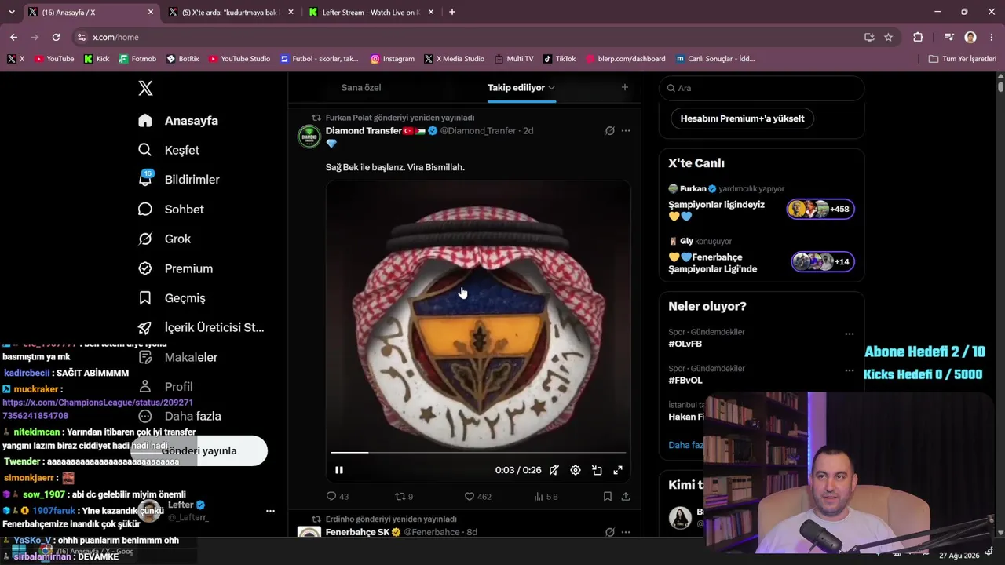This screenshot has height=565, width=1005.
Task: Share the Diamond Transfer post
Action: 626,496
